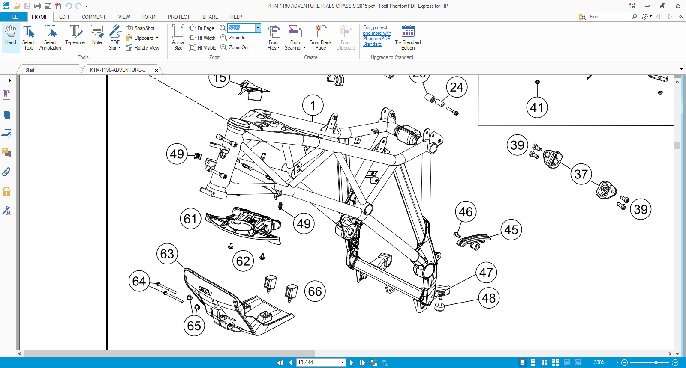Screen dimensions: 686x368
Task: Activate the Select Text tool
Action: 28,37
